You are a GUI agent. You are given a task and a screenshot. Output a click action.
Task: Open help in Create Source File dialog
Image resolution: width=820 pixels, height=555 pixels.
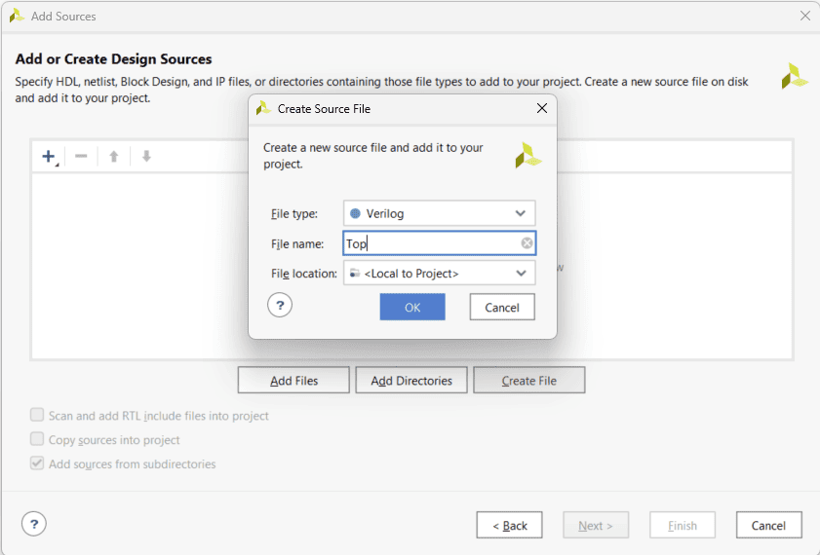pos(280,306)
